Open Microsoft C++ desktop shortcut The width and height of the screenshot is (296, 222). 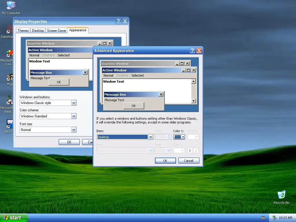(7, 58)
